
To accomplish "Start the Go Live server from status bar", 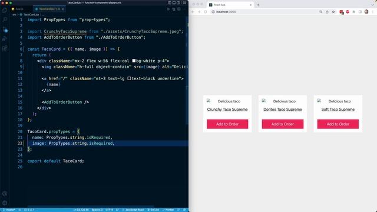I will click(x=153, y=210).
